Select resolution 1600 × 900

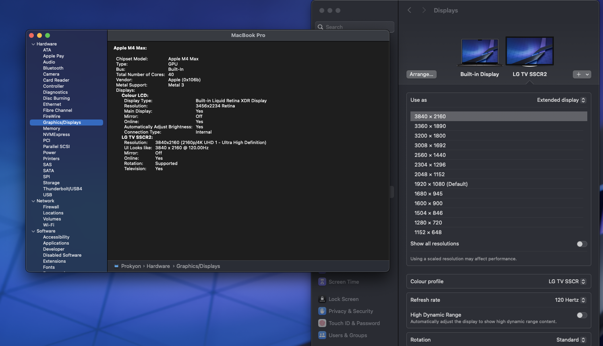pyautogui.click(x=499, y=203)
